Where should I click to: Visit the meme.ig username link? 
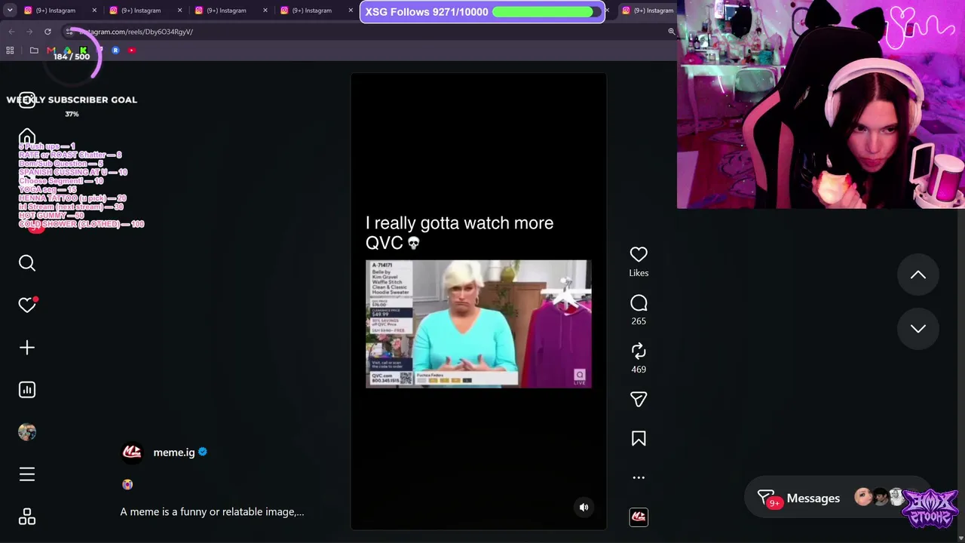pyautogui.click(x=174, y=452)
